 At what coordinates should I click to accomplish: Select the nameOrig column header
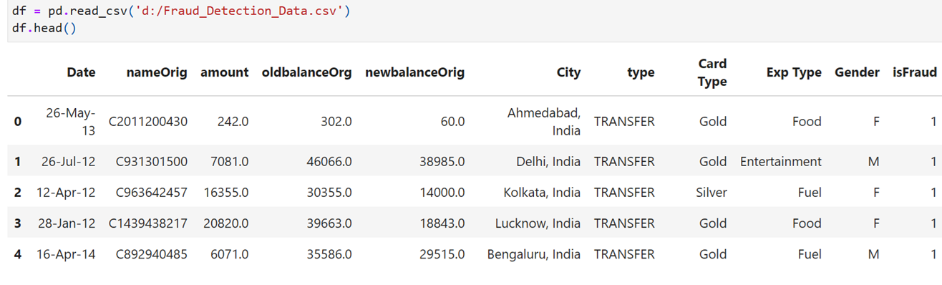tap(157, 72)
